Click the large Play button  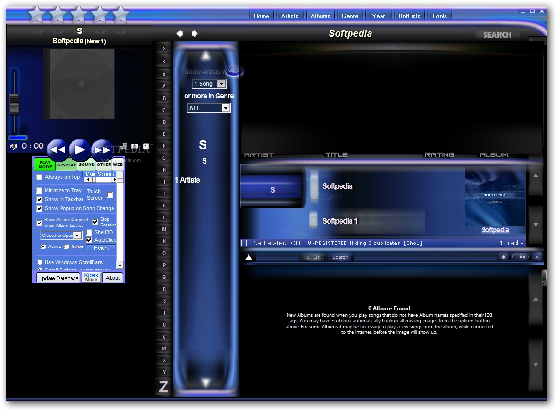80,150
